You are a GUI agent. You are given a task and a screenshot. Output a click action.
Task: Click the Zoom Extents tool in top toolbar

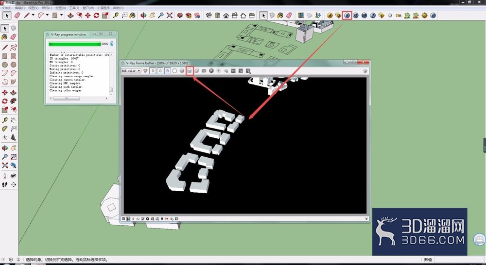pyautogui.click(x=169, y=15)
